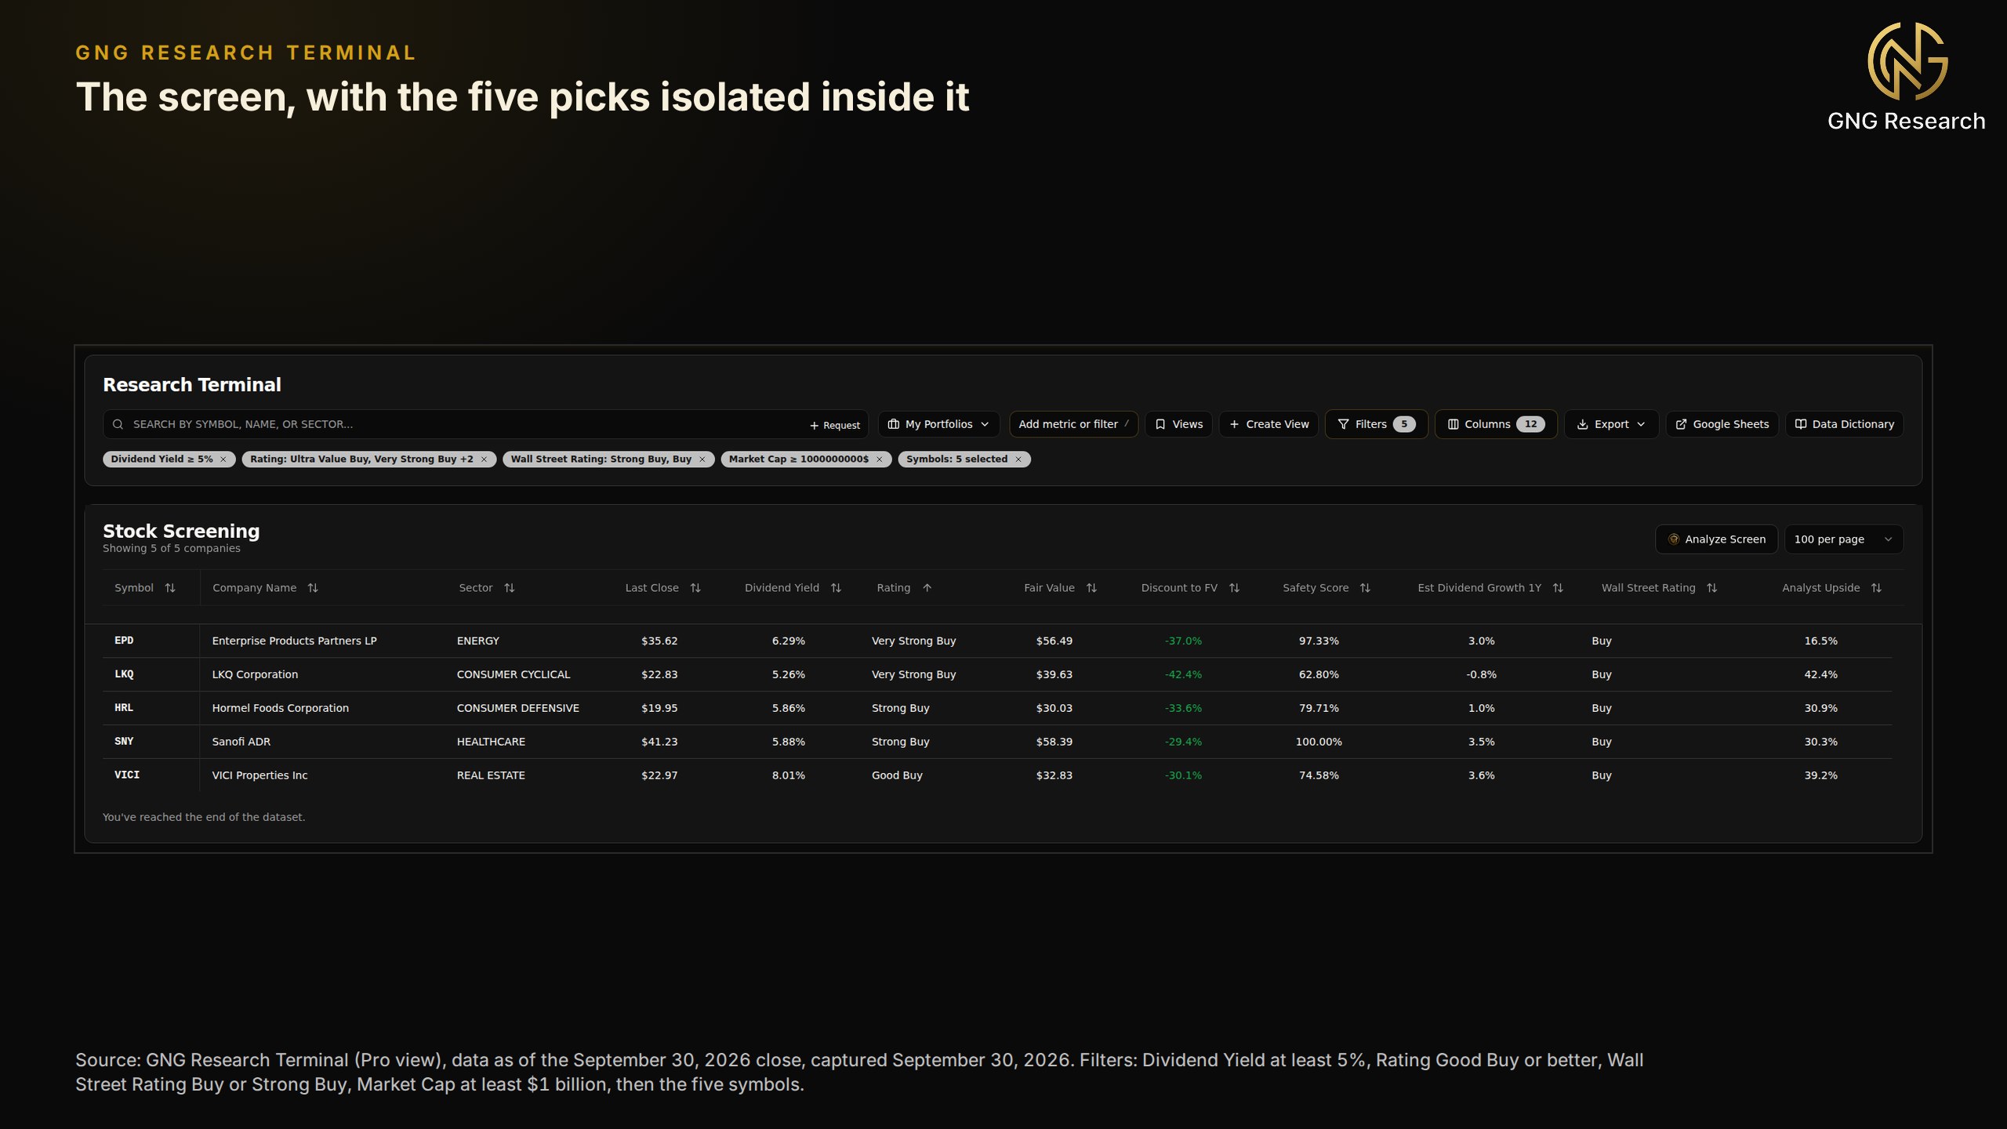Sort by Discount to FV arrows
The height and width of the screenshot is (1129, 2007).
pos(1234,588)
